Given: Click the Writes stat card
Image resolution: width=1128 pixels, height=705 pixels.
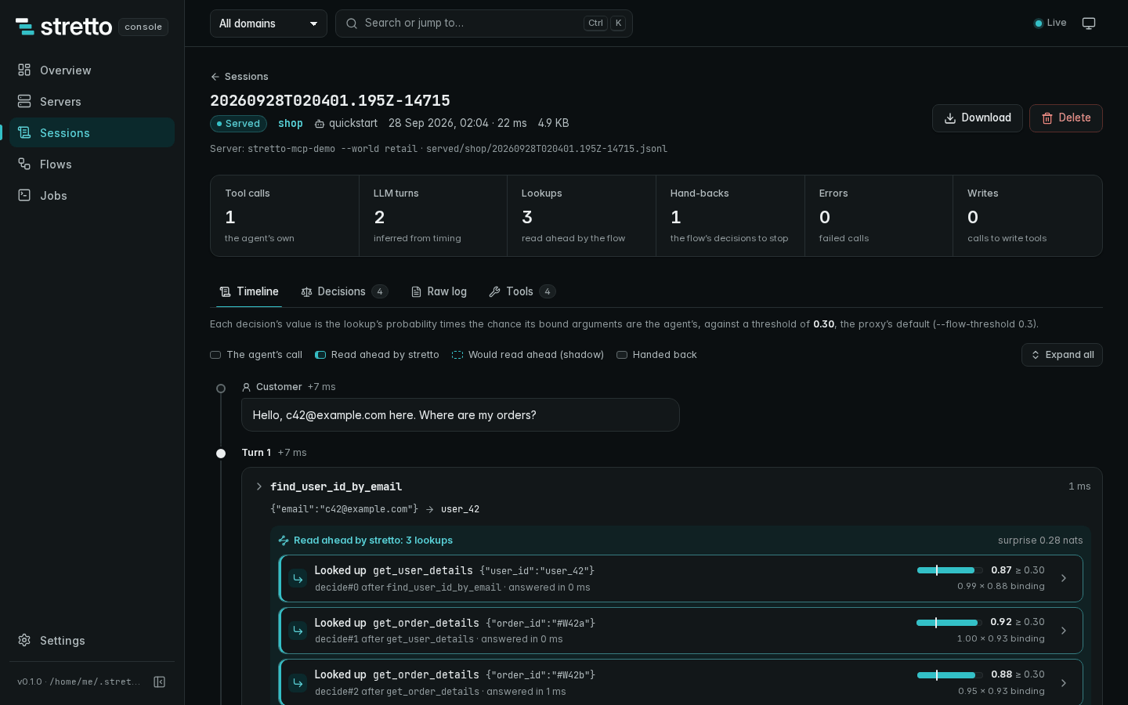Looking at the screenshot, I should tap(1027, 215).
